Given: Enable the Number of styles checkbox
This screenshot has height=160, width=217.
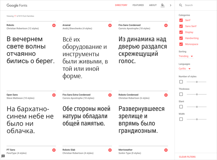Looking at the screenshot, I should tap(181, 82).
